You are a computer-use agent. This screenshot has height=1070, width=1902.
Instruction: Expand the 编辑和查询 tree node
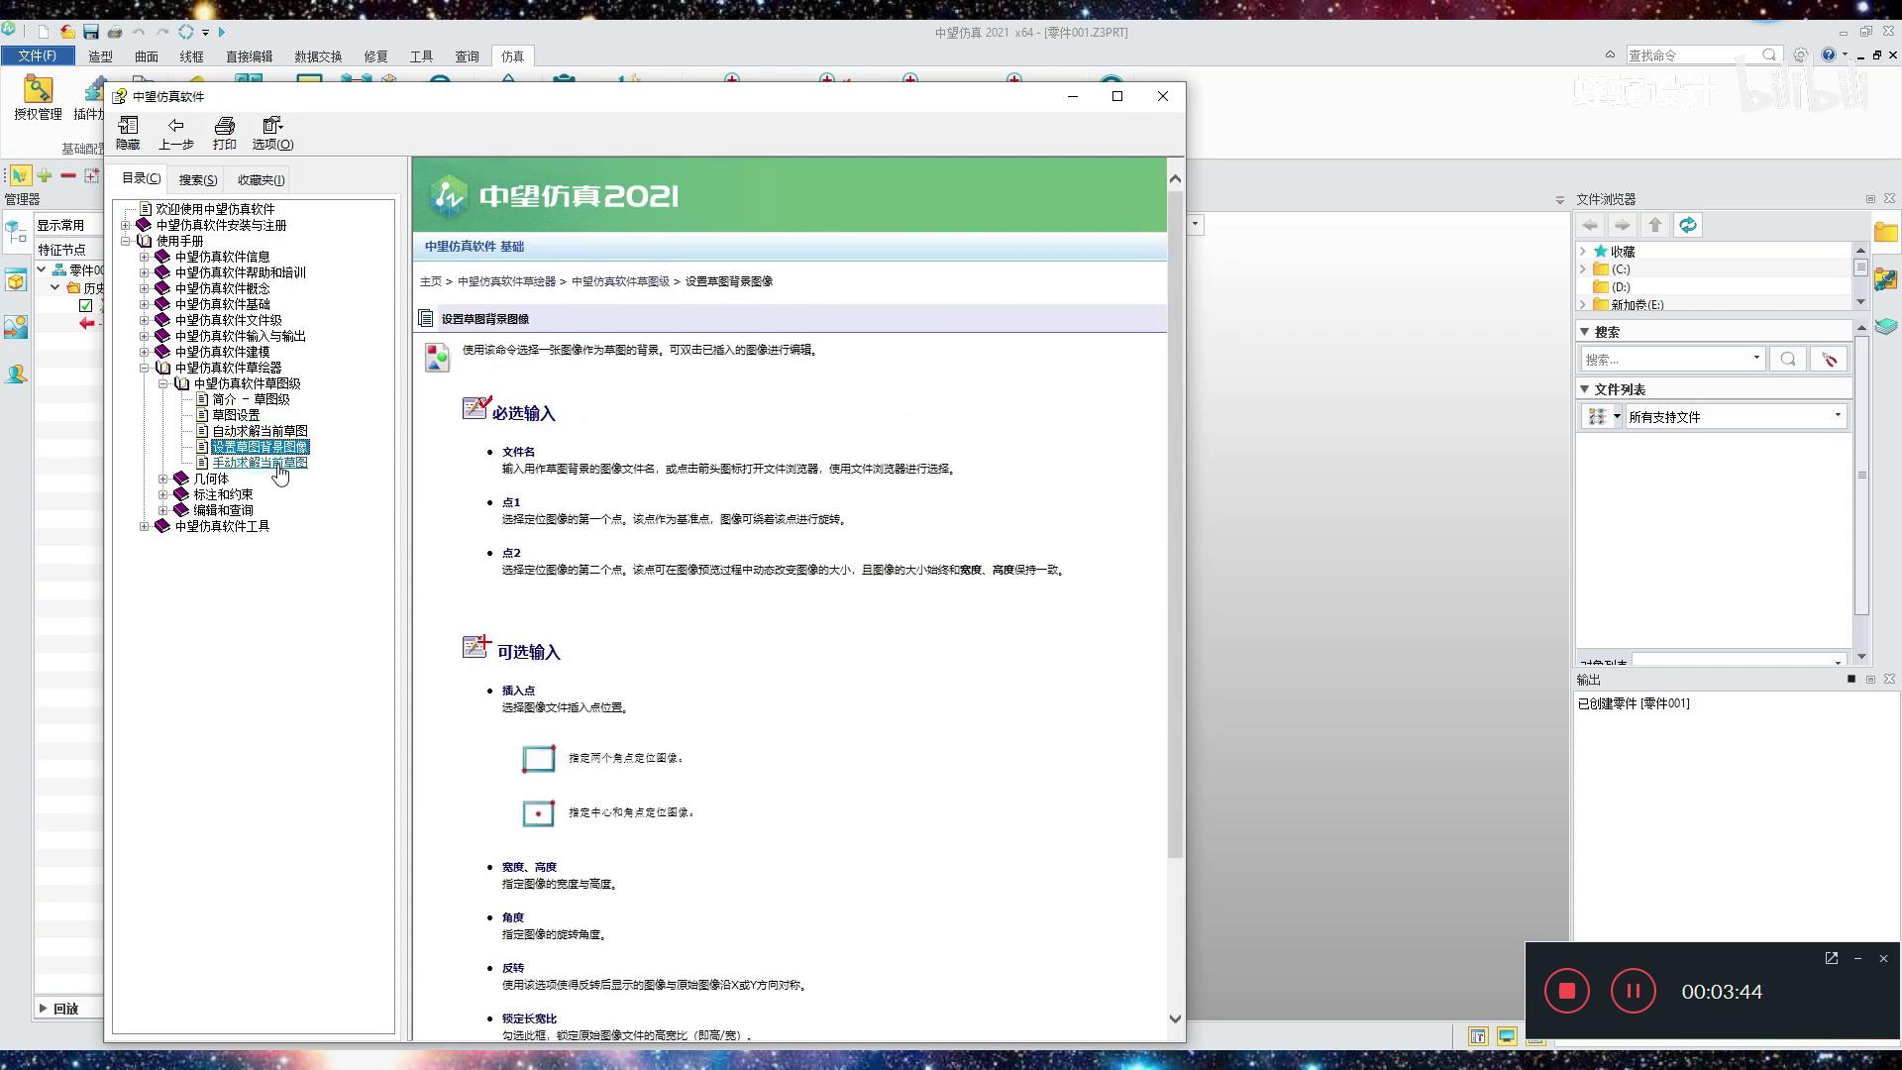163,510
